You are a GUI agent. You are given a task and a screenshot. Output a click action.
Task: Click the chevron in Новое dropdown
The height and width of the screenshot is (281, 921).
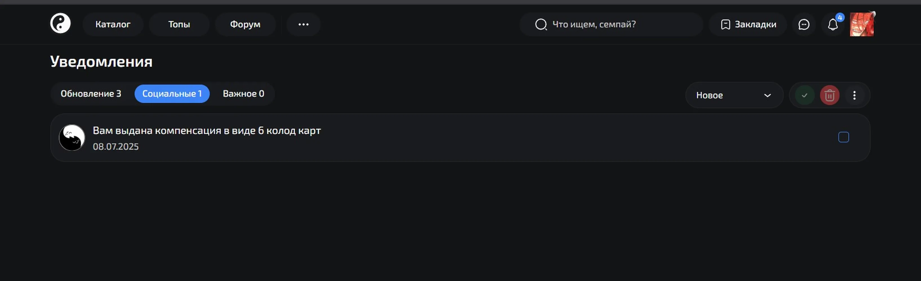(x=767, y=95)
